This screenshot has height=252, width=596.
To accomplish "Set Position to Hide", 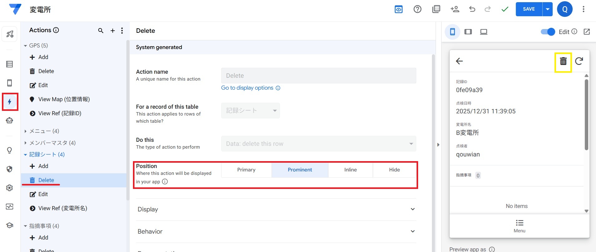I will (x=394, y=170).
